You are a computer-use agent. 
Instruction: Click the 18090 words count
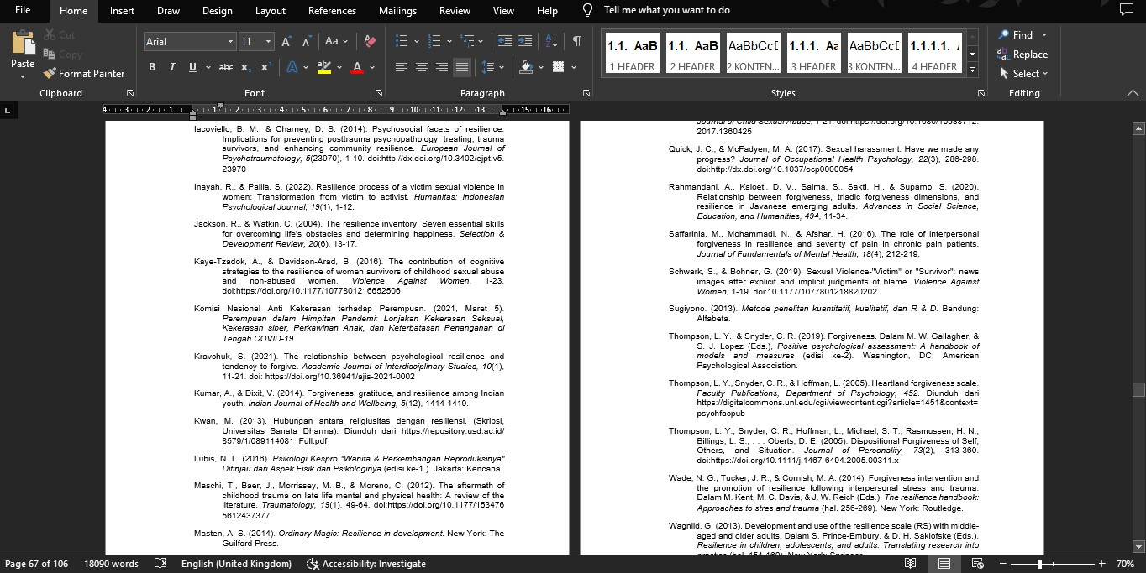click(x=111, y=564)
